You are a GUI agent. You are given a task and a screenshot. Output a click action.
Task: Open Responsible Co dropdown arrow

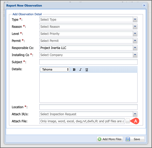tap(135, 48)
